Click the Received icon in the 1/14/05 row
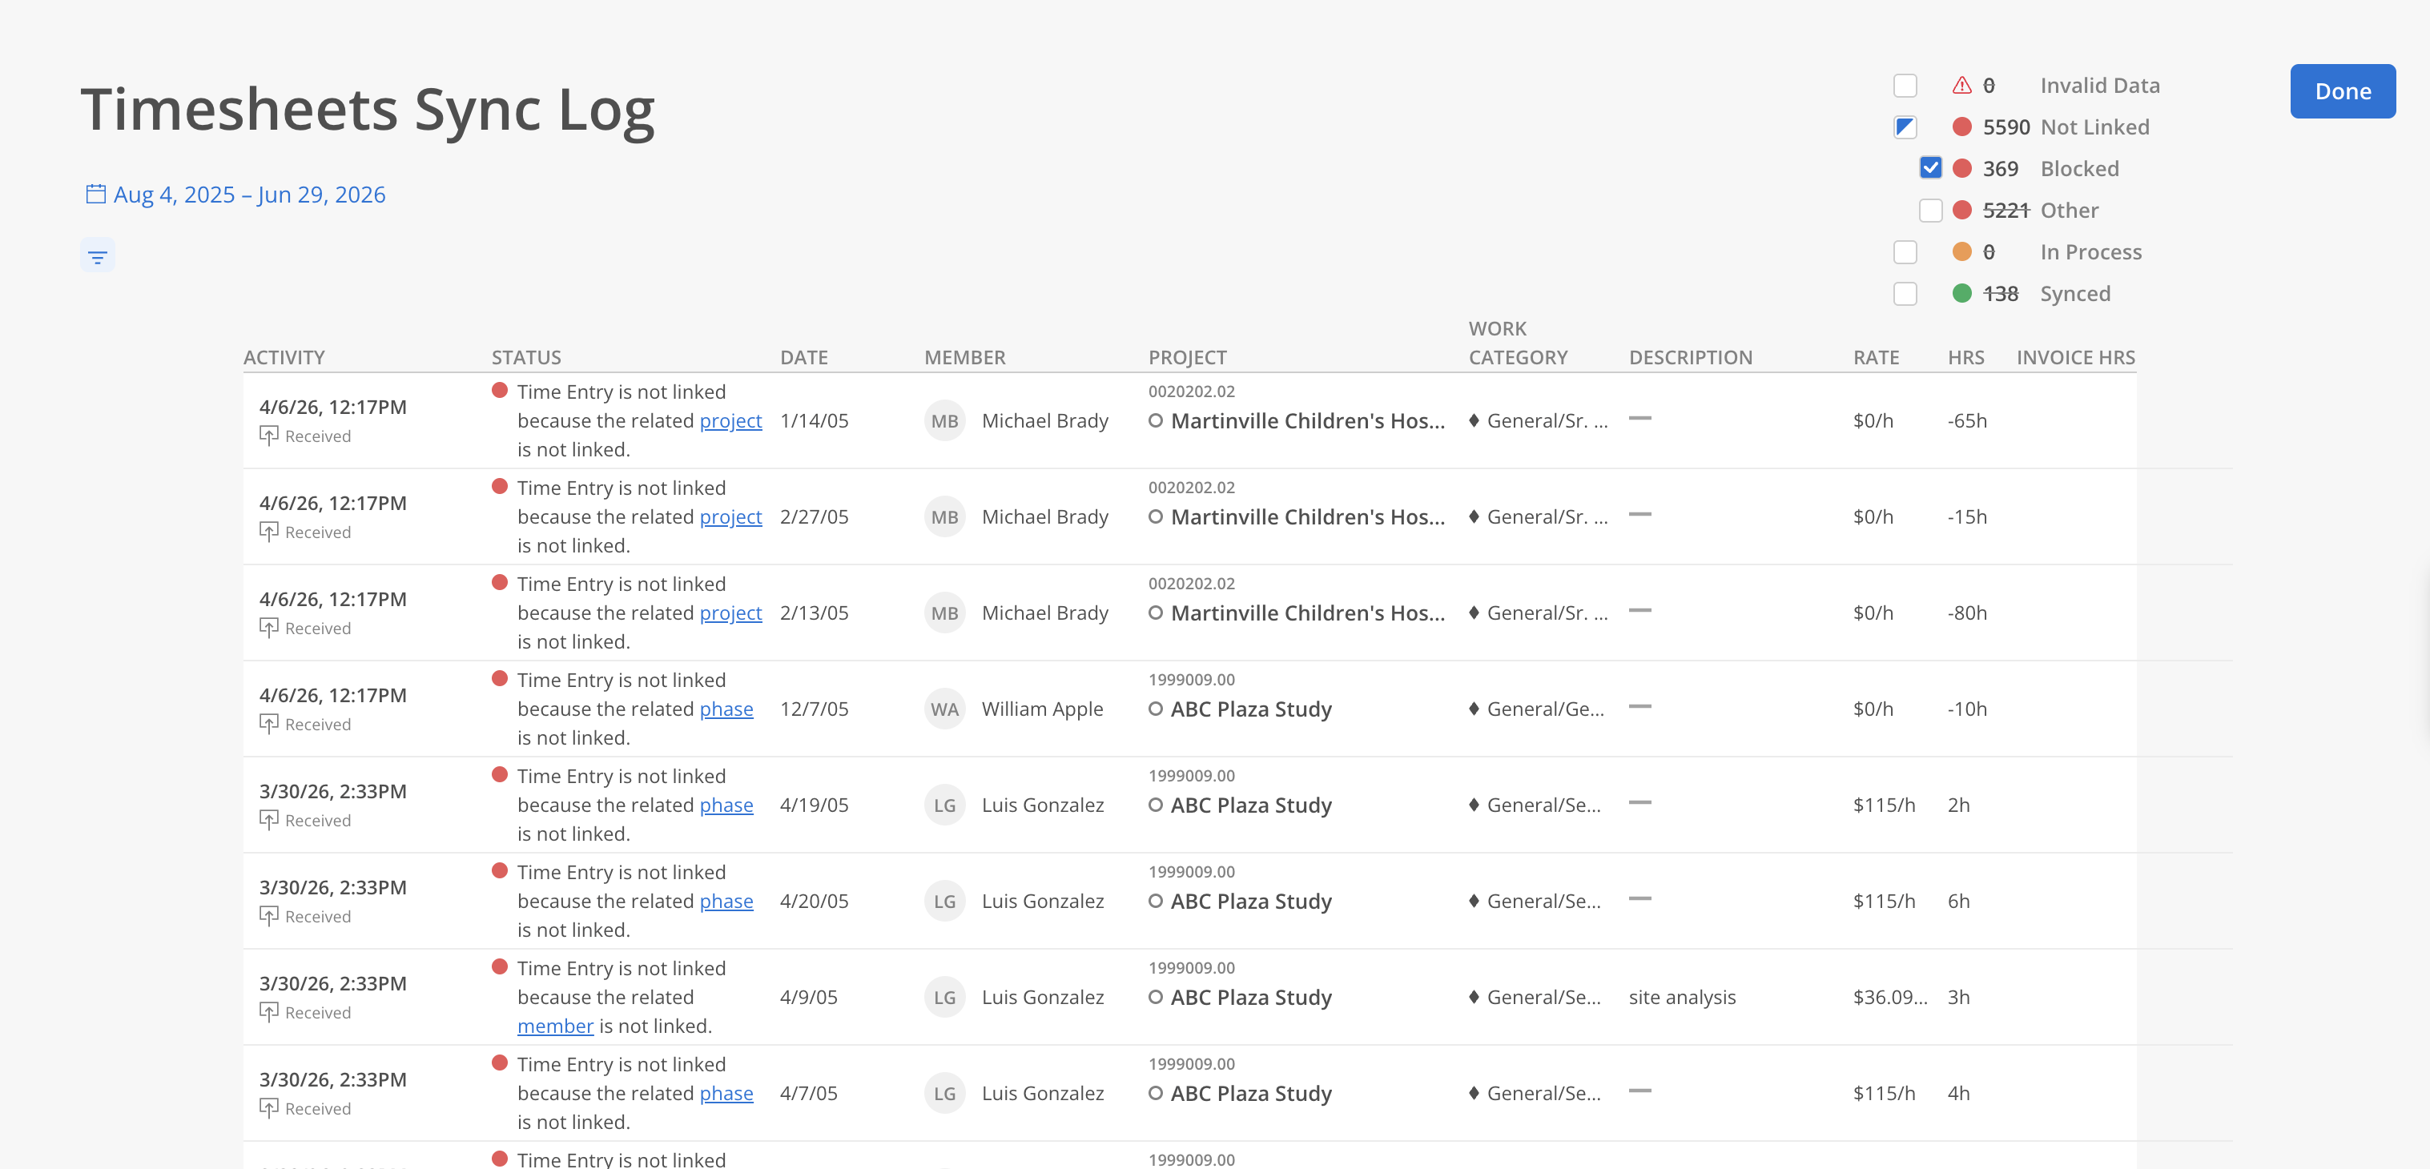 tap(269, 436)
